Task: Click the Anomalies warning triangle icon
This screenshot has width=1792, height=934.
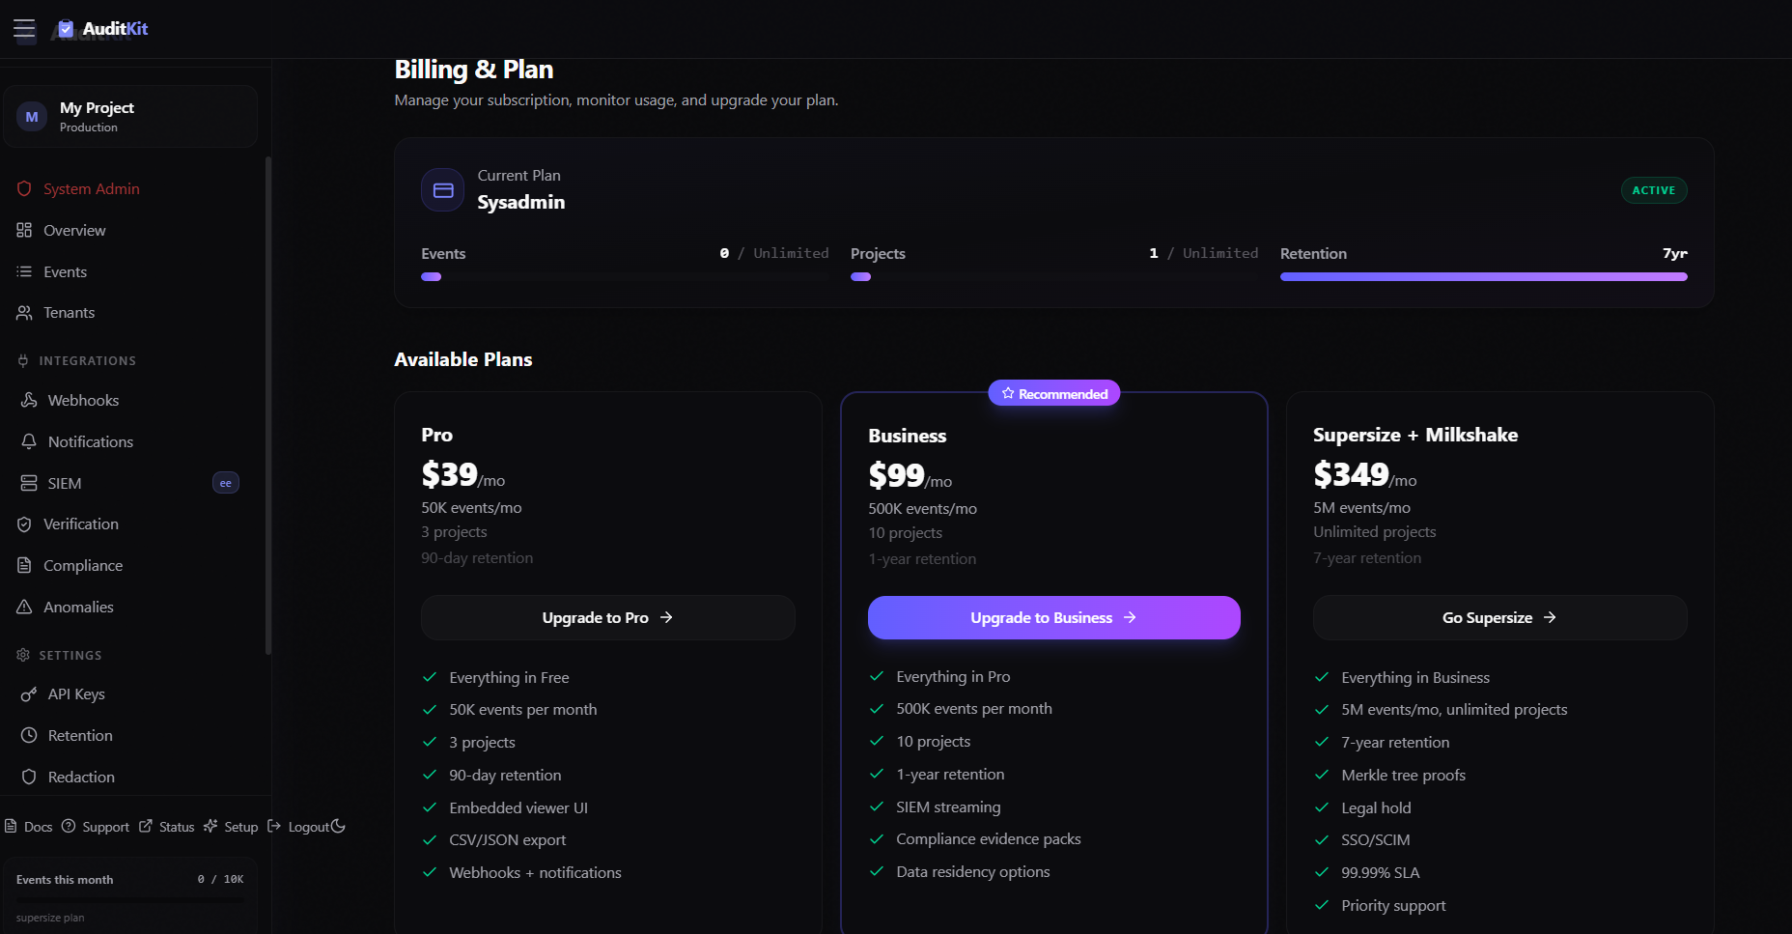Action: (24, 607)
